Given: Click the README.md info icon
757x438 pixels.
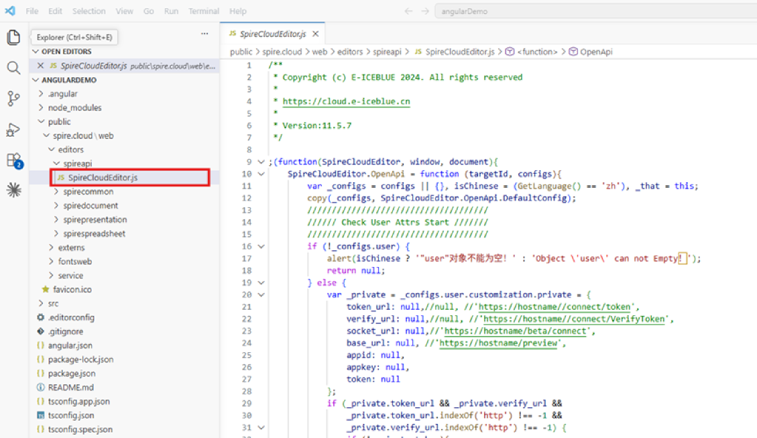Looking at the screenshot, I should pos(40,387).
